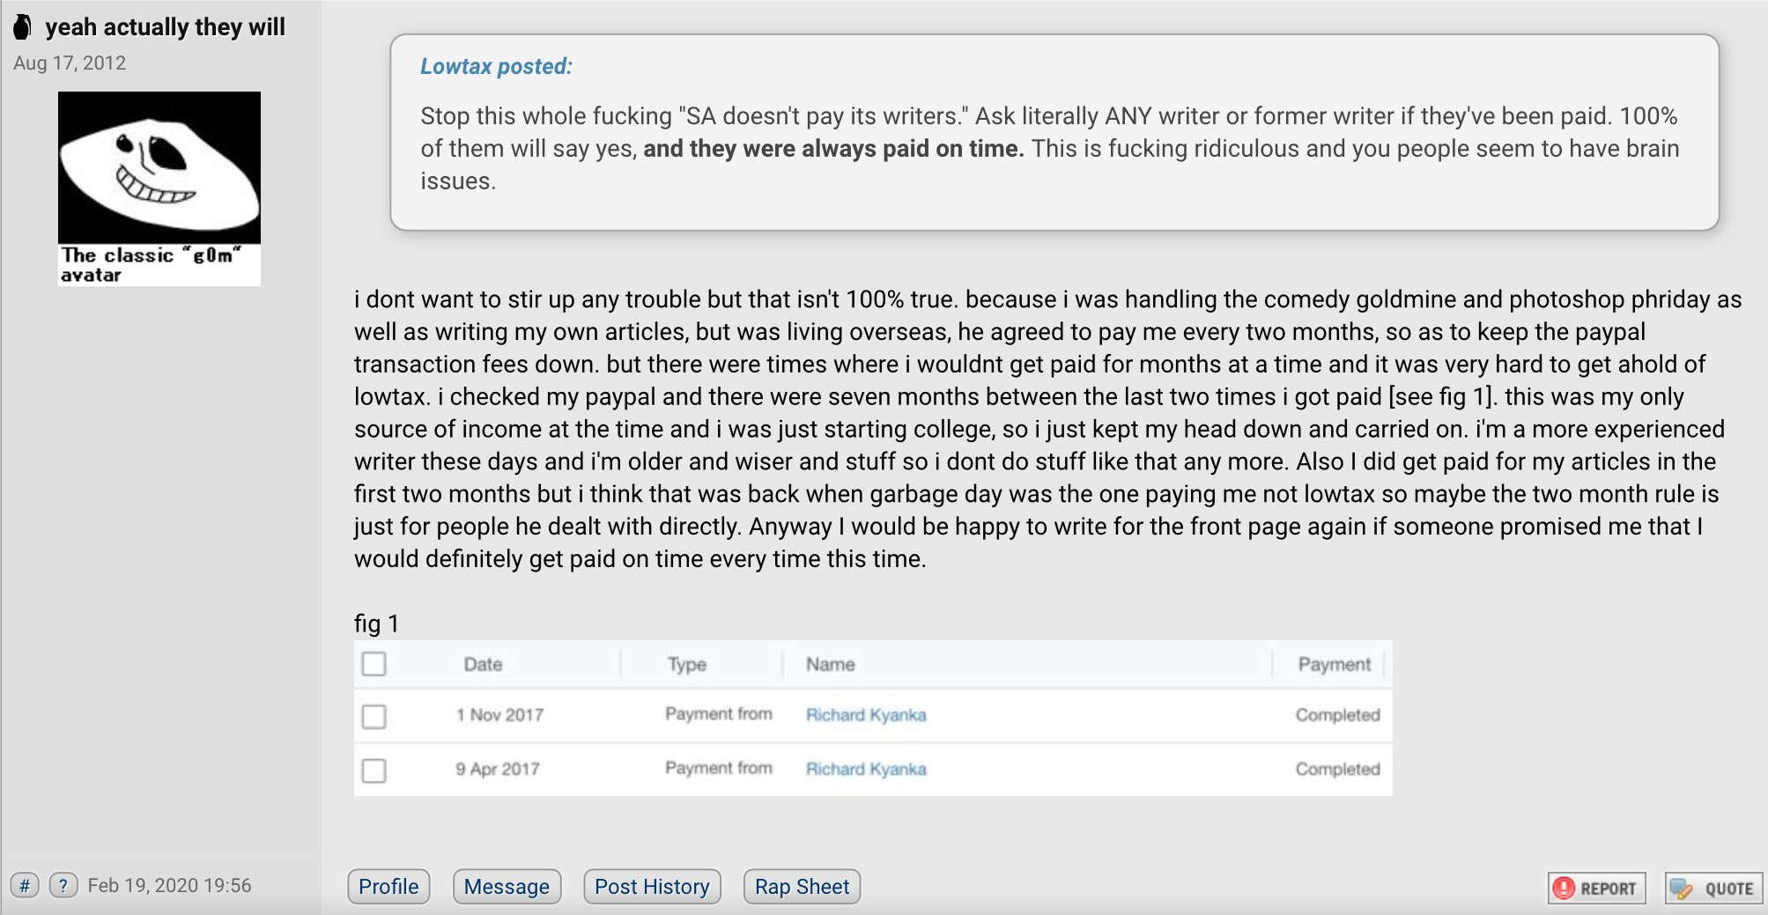The width and height of the screenshot is (1768, 915).
Task: Click 'The classic "g0m" avatar' caption
Action: click(150, 265)
